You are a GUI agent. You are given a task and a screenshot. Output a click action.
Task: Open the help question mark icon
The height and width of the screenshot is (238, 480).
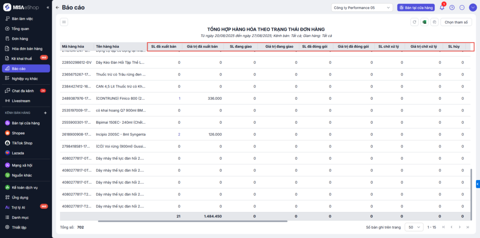452,7
